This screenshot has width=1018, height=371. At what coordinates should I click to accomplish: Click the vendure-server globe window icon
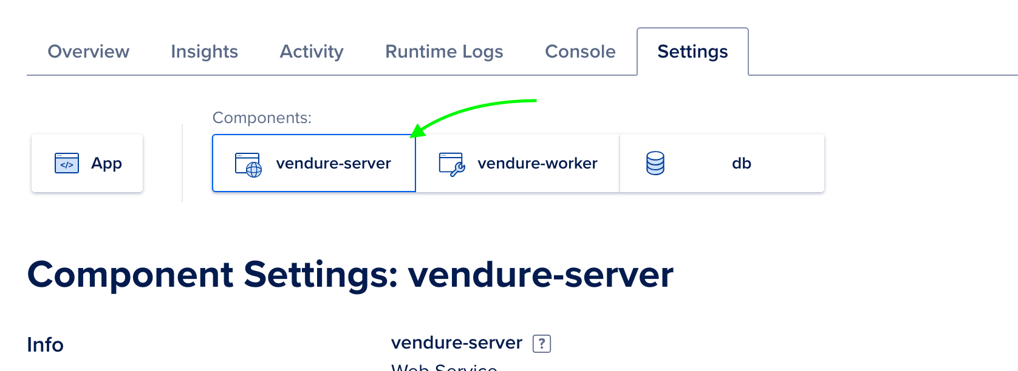pos(248,164)
